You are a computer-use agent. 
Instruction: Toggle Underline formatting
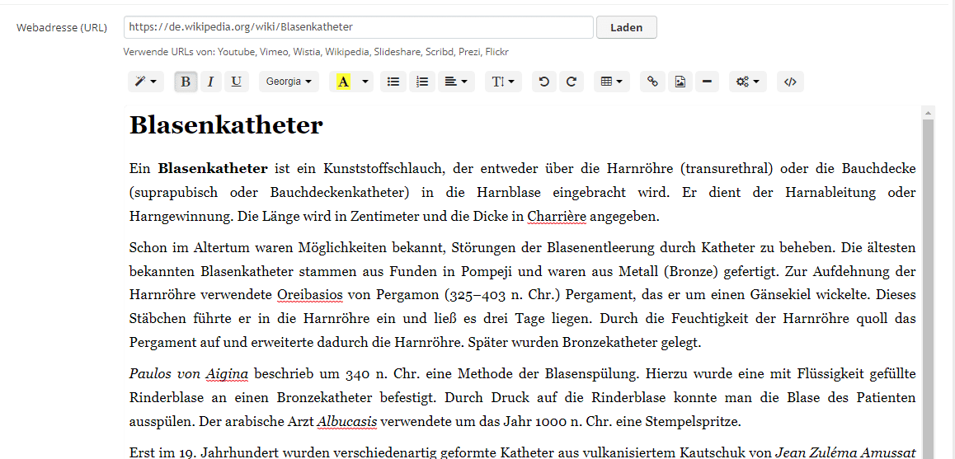tap(237, 82)
